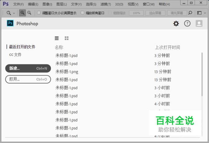Sort by the 上次打开时间 column header
The width and height of the screenshot is (209, 143).
(x=167, y=47)
